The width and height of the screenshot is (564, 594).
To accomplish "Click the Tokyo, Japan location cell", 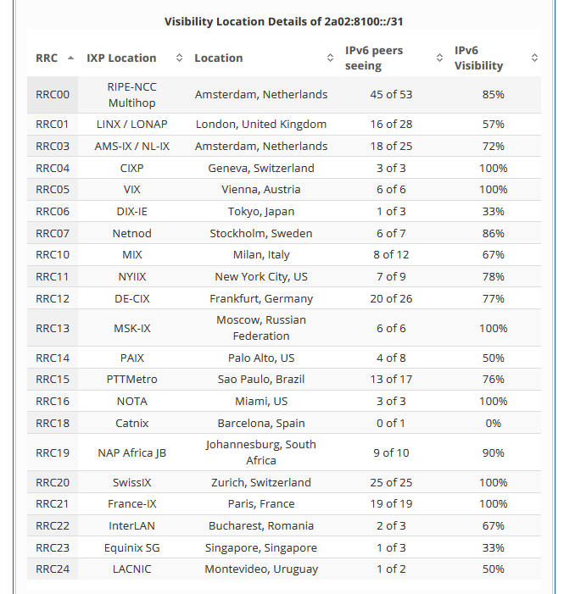I will (260, 212).
